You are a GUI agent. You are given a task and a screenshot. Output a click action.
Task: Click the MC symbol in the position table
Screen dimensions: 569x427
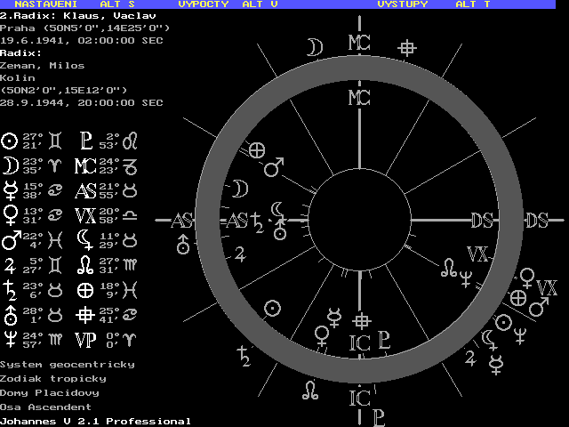tap(85, 166)
